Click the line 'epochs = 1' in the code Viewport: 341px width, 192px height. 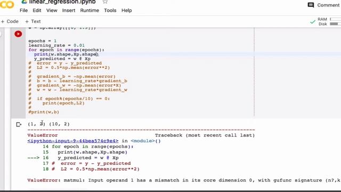43,41
